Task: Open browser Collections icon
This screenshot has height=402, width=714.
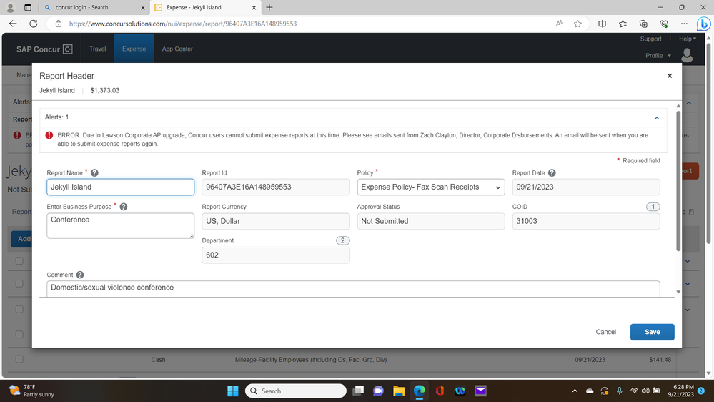Action: 643,24
